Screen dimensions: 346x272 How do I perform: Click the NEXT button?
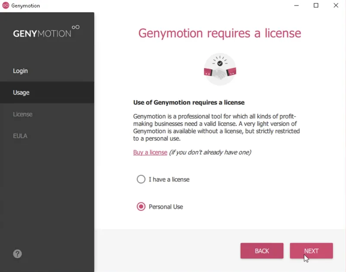click(x=311, y=251)
